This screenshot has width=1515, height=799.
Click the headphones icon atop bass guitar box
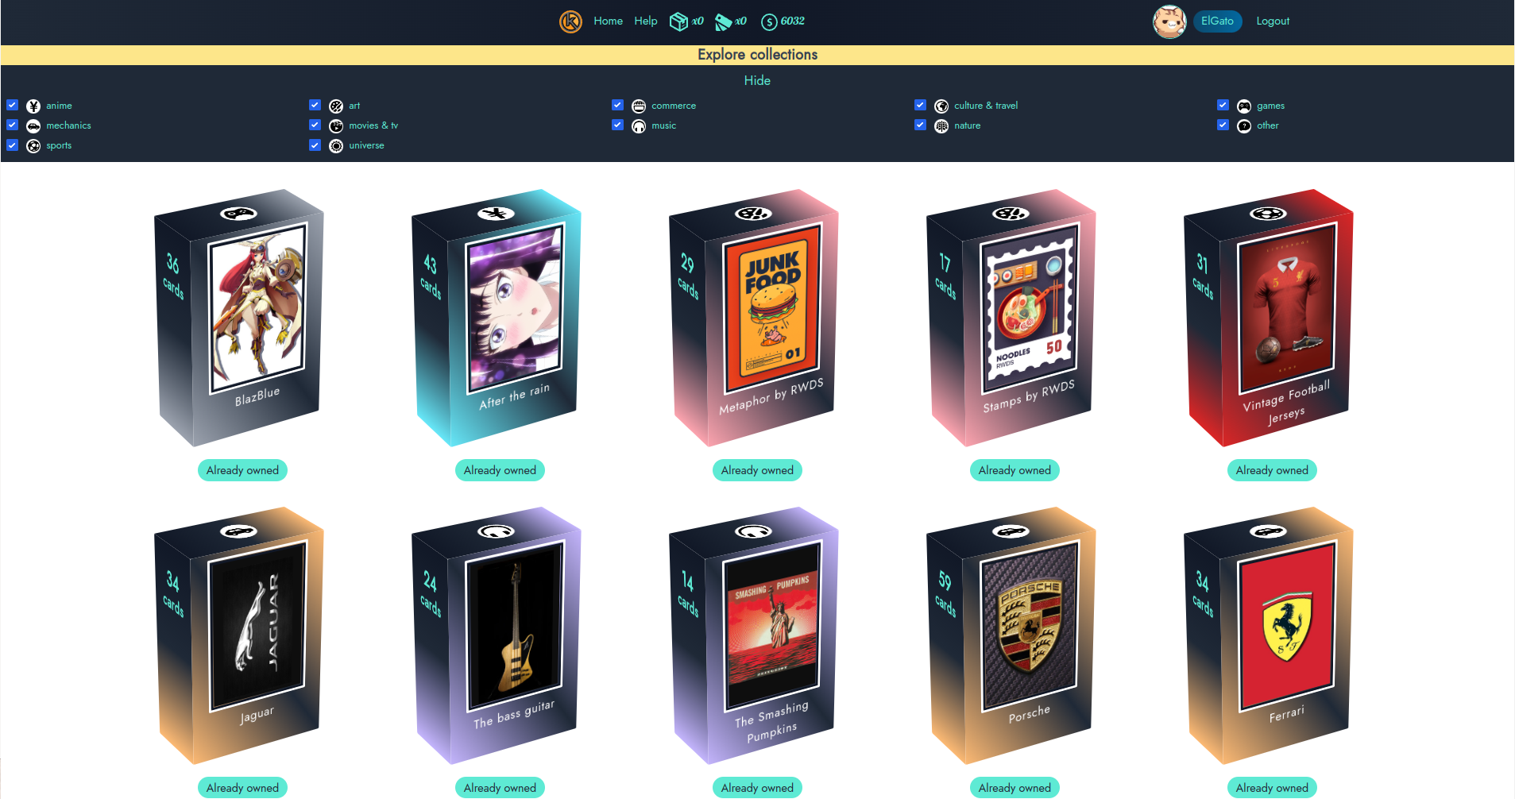(496, 531)
